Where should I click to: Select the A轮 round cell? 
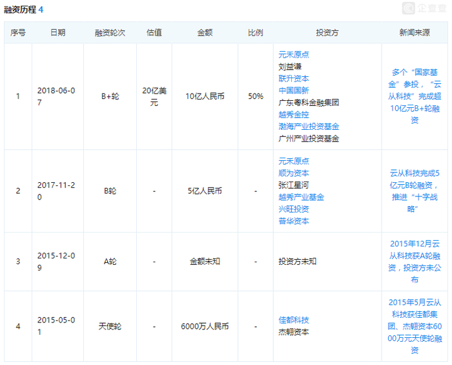pyautogui.click(x=110, y=262)
